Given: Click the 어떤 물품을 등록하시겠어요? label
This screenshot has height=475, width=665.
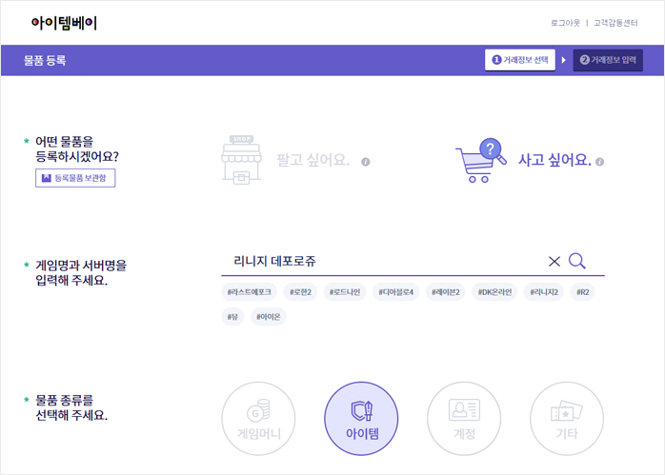Looking at the screenshot, I should click(x=77, y=149).
